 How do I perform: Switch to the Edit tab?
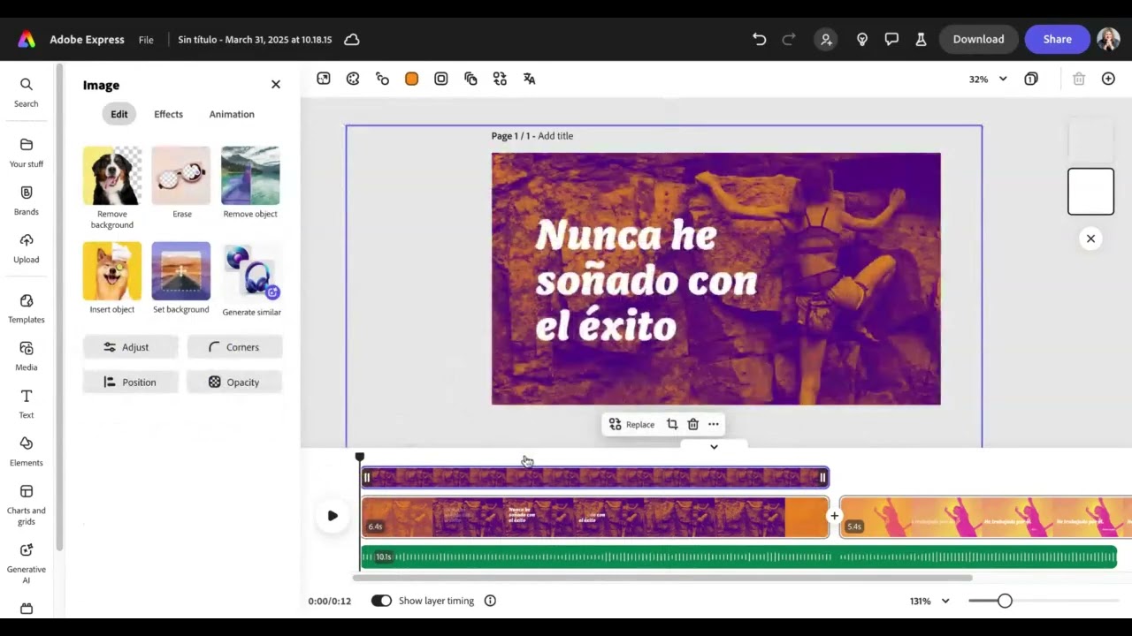tap(119, 114)
